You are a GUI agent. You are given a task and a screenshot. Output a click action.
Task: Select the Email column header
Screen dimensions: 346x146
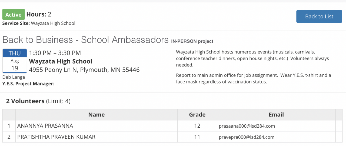pos(276,115)
